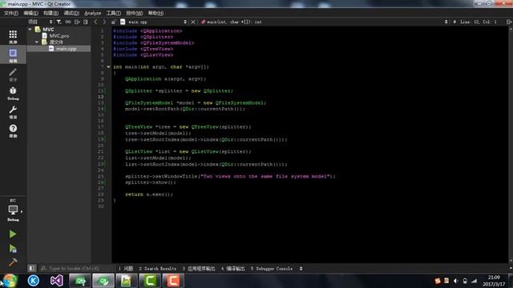The width and height of the screenshot is (513, 288).
Task: Open the main.cpp open-documents dropdown
Action: pyautogui.click(x=154, y=22)
